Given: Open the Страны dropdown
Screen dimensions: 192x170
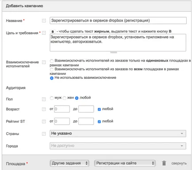Looking at the screenshot, I should coord(118,133).
